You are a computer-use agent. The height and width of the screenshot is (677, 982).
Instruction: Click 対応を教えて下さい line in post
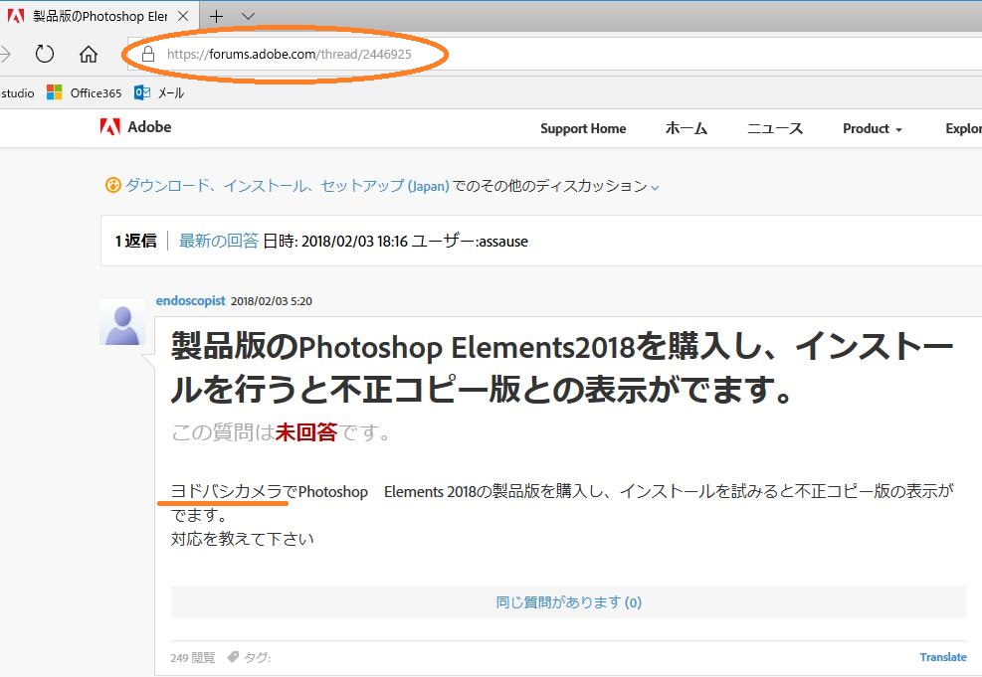(x=243, y=539)
